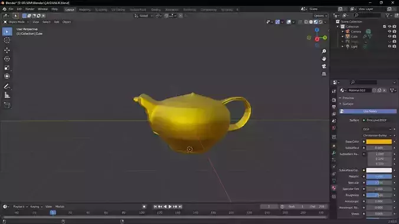The height and width of the screenshot is (224, 399).
Task: Click the Use Nodes button
Action: click(x=368, y=111)
